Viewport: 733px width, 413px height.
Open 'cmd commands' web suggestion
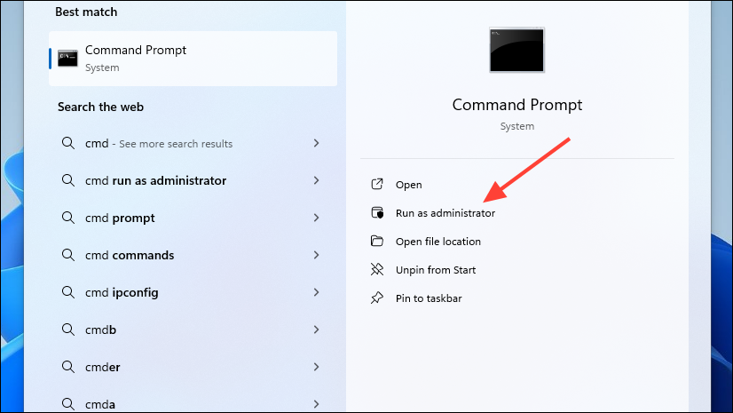[x=193, y=255]
